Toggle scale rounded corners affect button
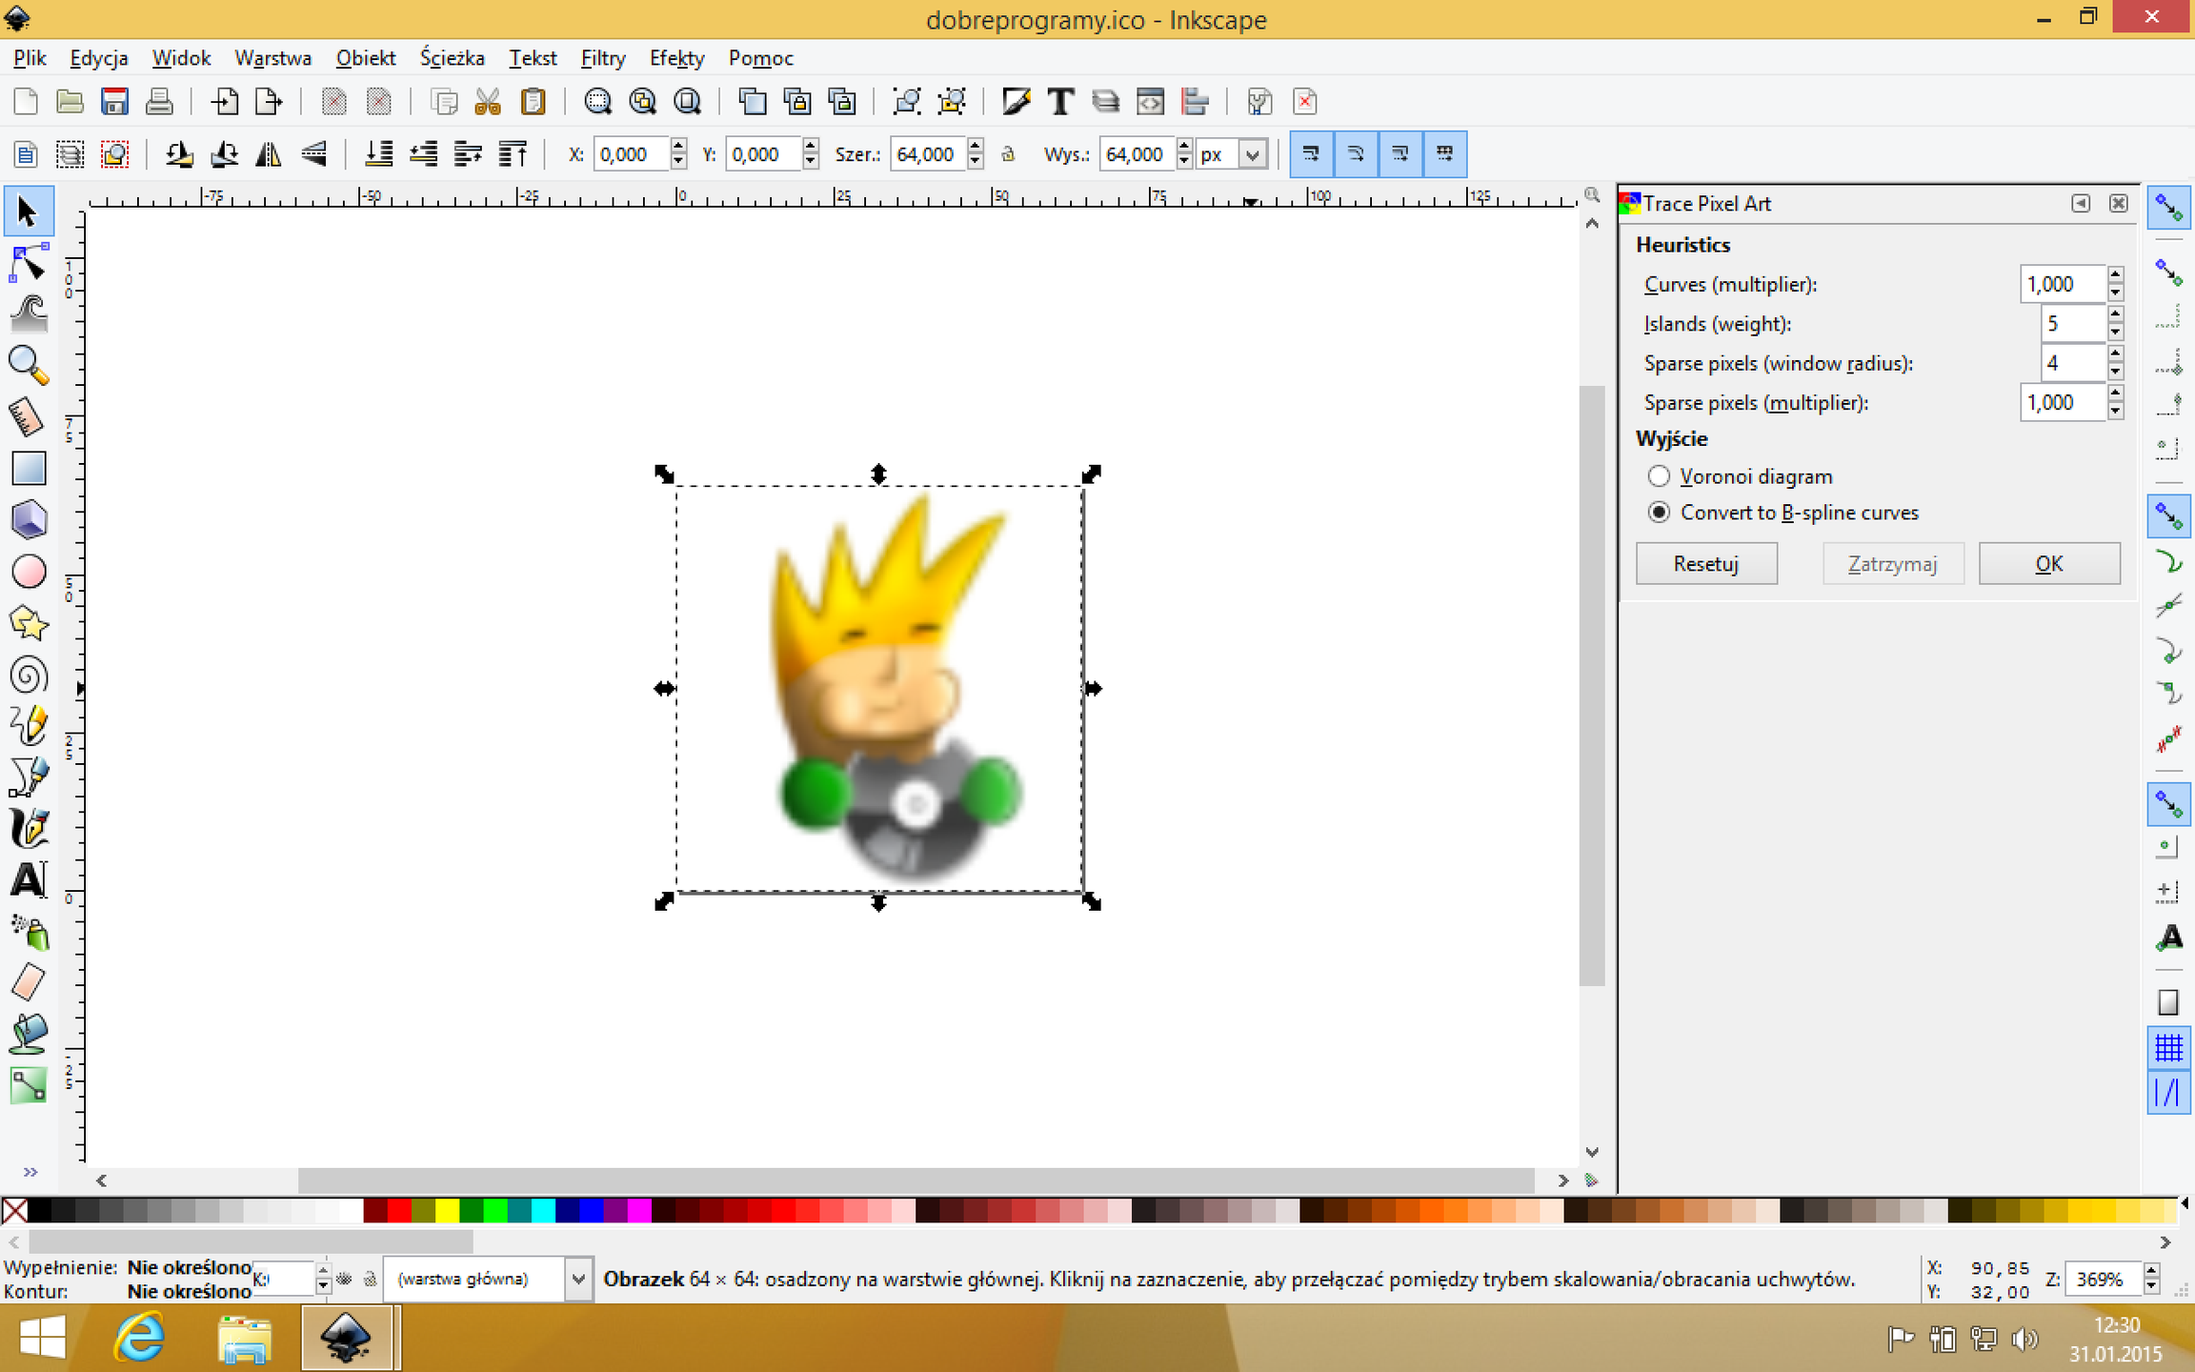The height and width of the screenshot is (1372, 2195). (x=1356, y=154)
